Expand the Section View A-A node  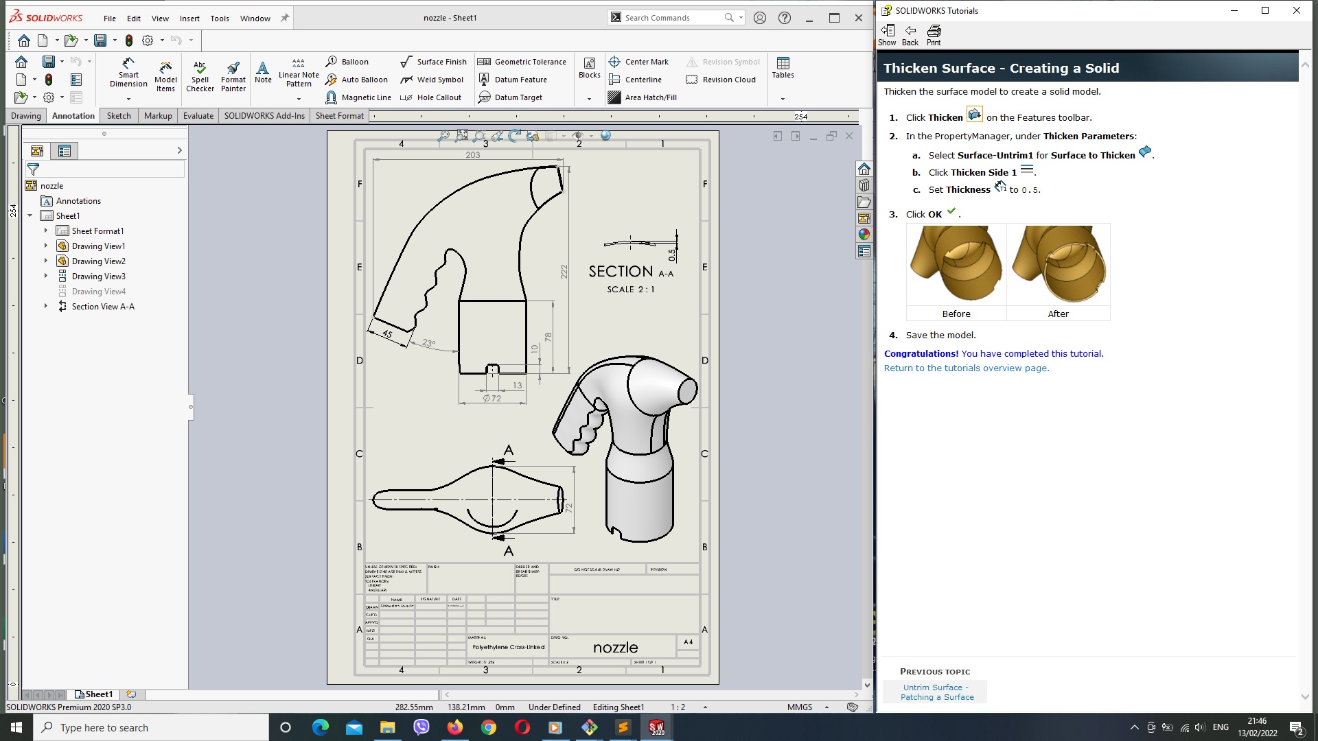46,306
